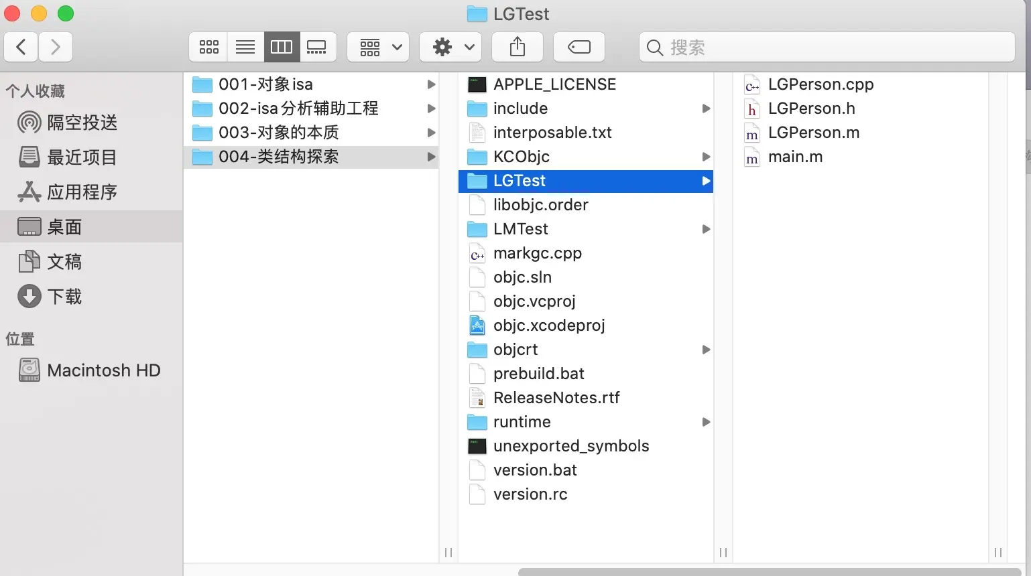This screenshot has width=1031, height=576.
Task: Click the search field
Action: pyautogui.click(x=827, y=47)
